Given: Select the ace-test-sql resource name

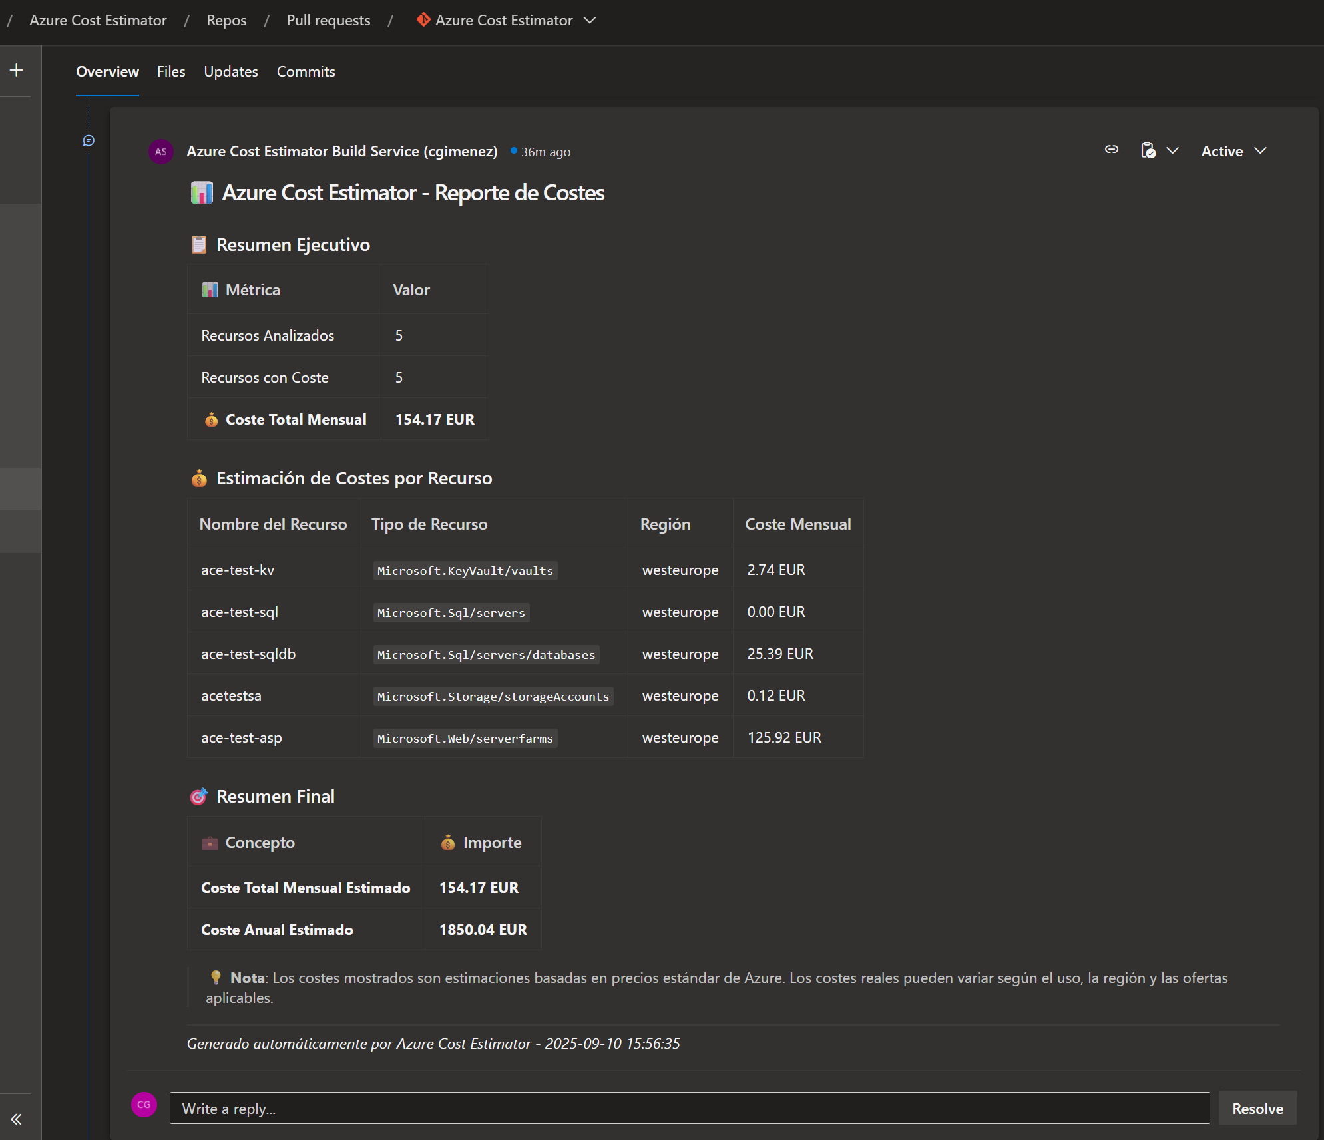Looking at the screenshot, I should point(240,612).
